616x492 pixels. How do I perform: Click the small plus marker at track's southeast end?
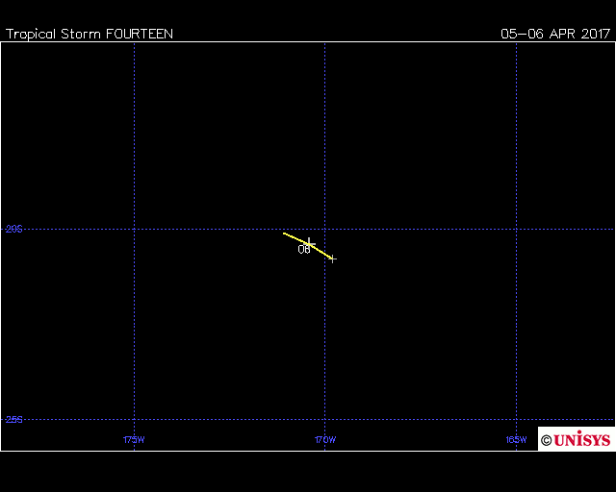pyautogui.click(x=333, y=258)
